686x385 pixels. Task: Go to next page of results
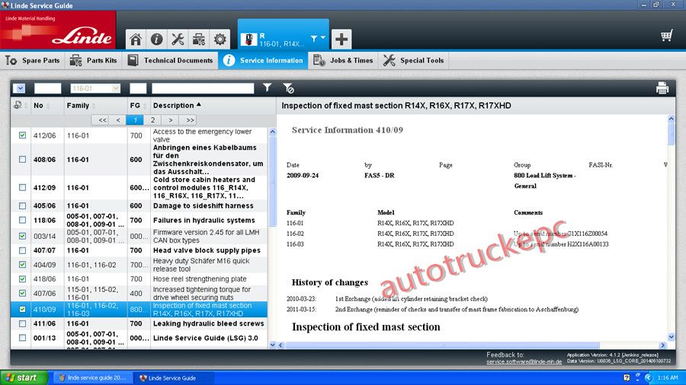170,120
